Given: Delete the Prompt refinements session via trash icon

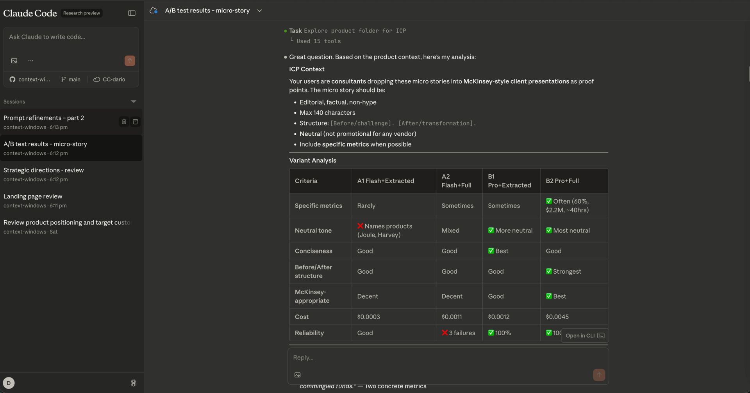Looking at the screenshot, I should (x=124, y=122).
